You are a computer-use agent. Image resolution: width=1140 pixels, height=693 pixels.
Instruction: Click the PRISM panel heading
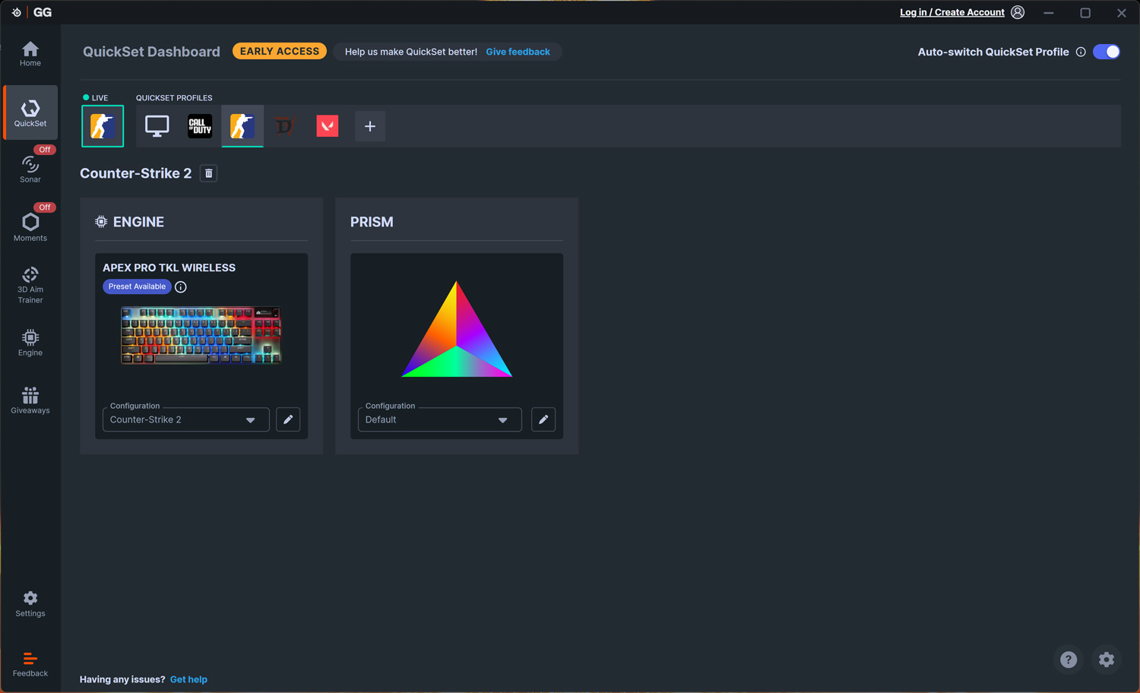372,222
